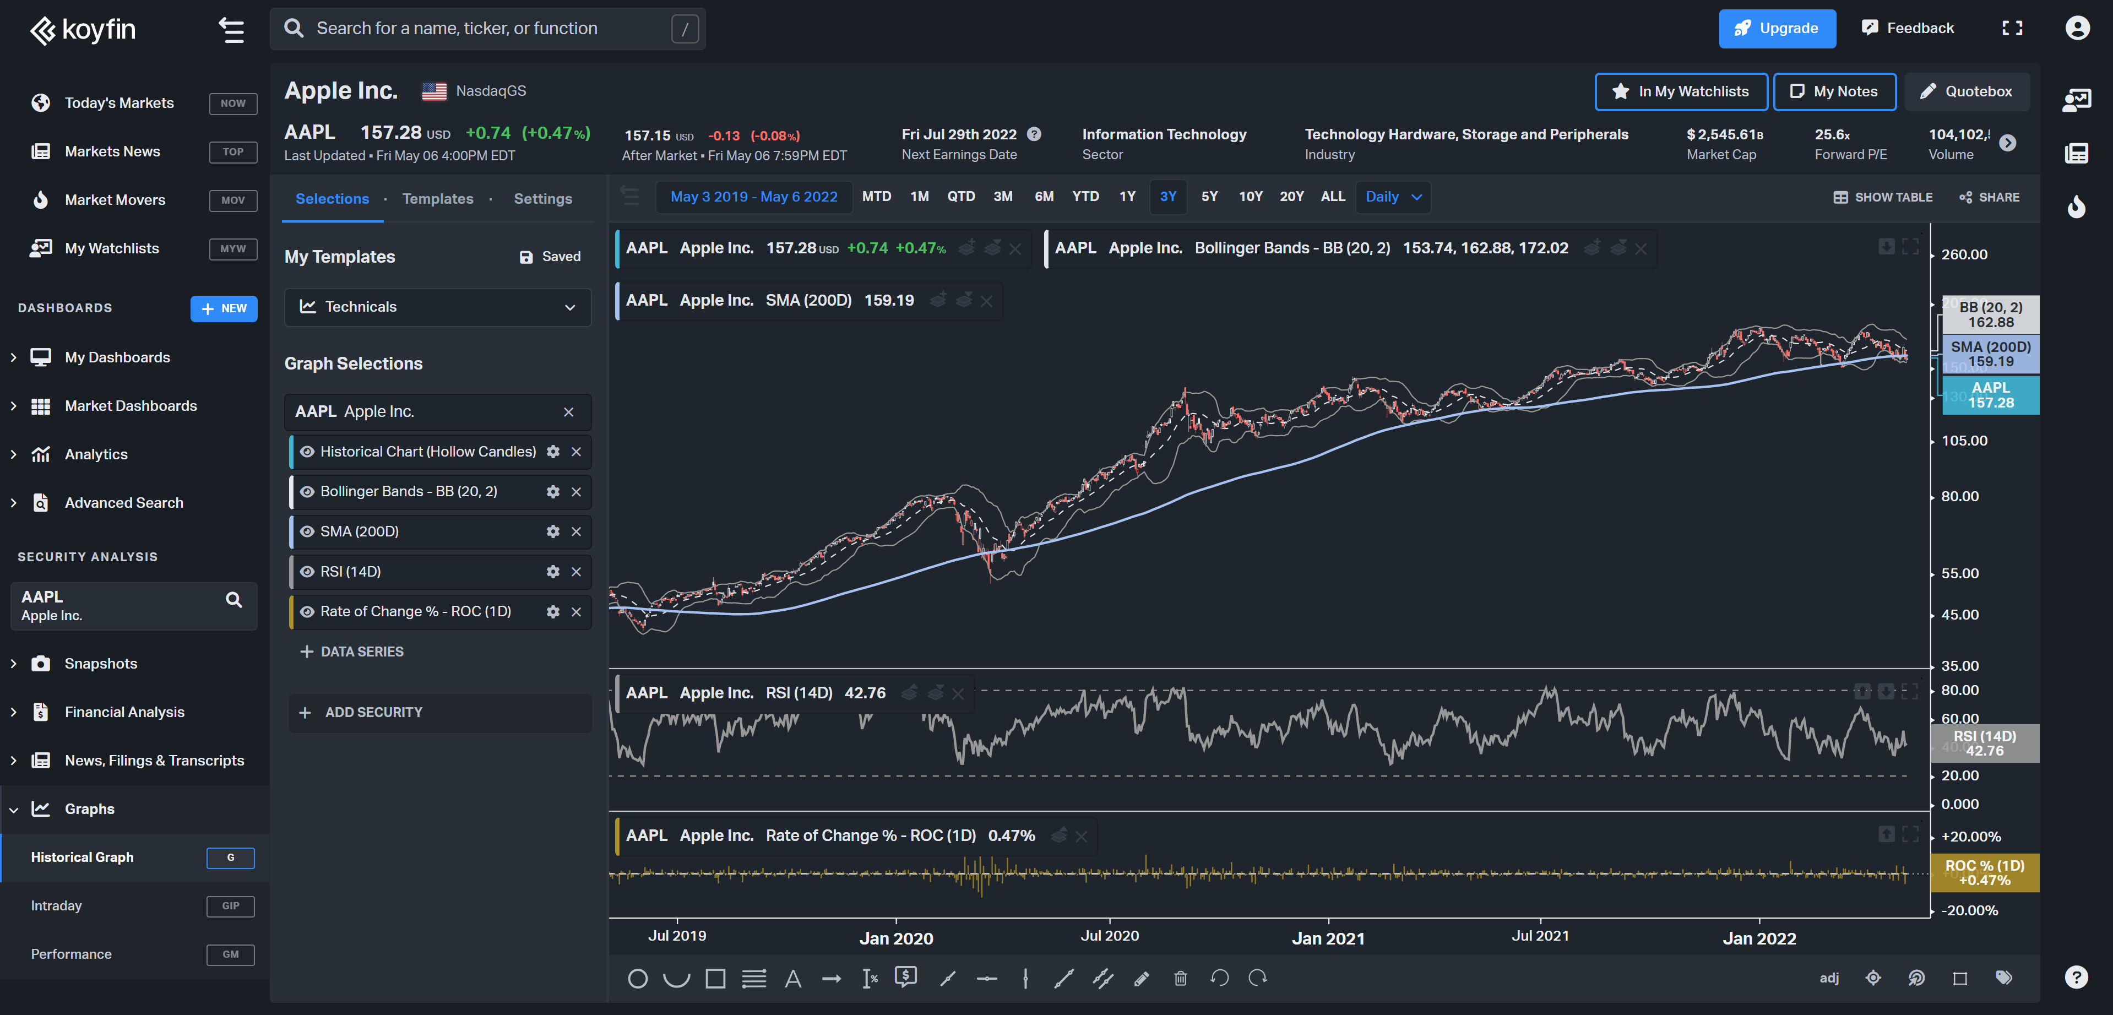This screenshot has width=2113, height=1015.
Task: Click SHOW TABLE button
Action: pyautogui.click(x=1883, y=197)
